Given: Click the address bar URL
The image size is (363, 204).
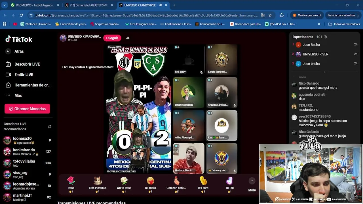Looking at the screenshot, I should (x=146, y=15).
